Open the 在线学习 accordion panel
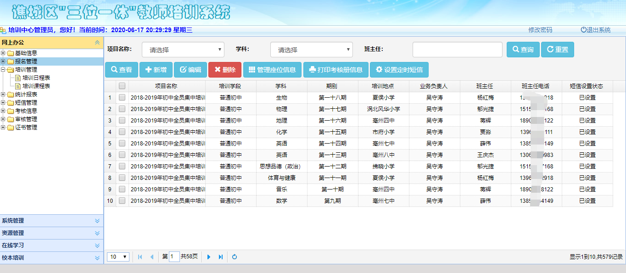The width and height of the screenshot is (626, 273). pos(51,245)
